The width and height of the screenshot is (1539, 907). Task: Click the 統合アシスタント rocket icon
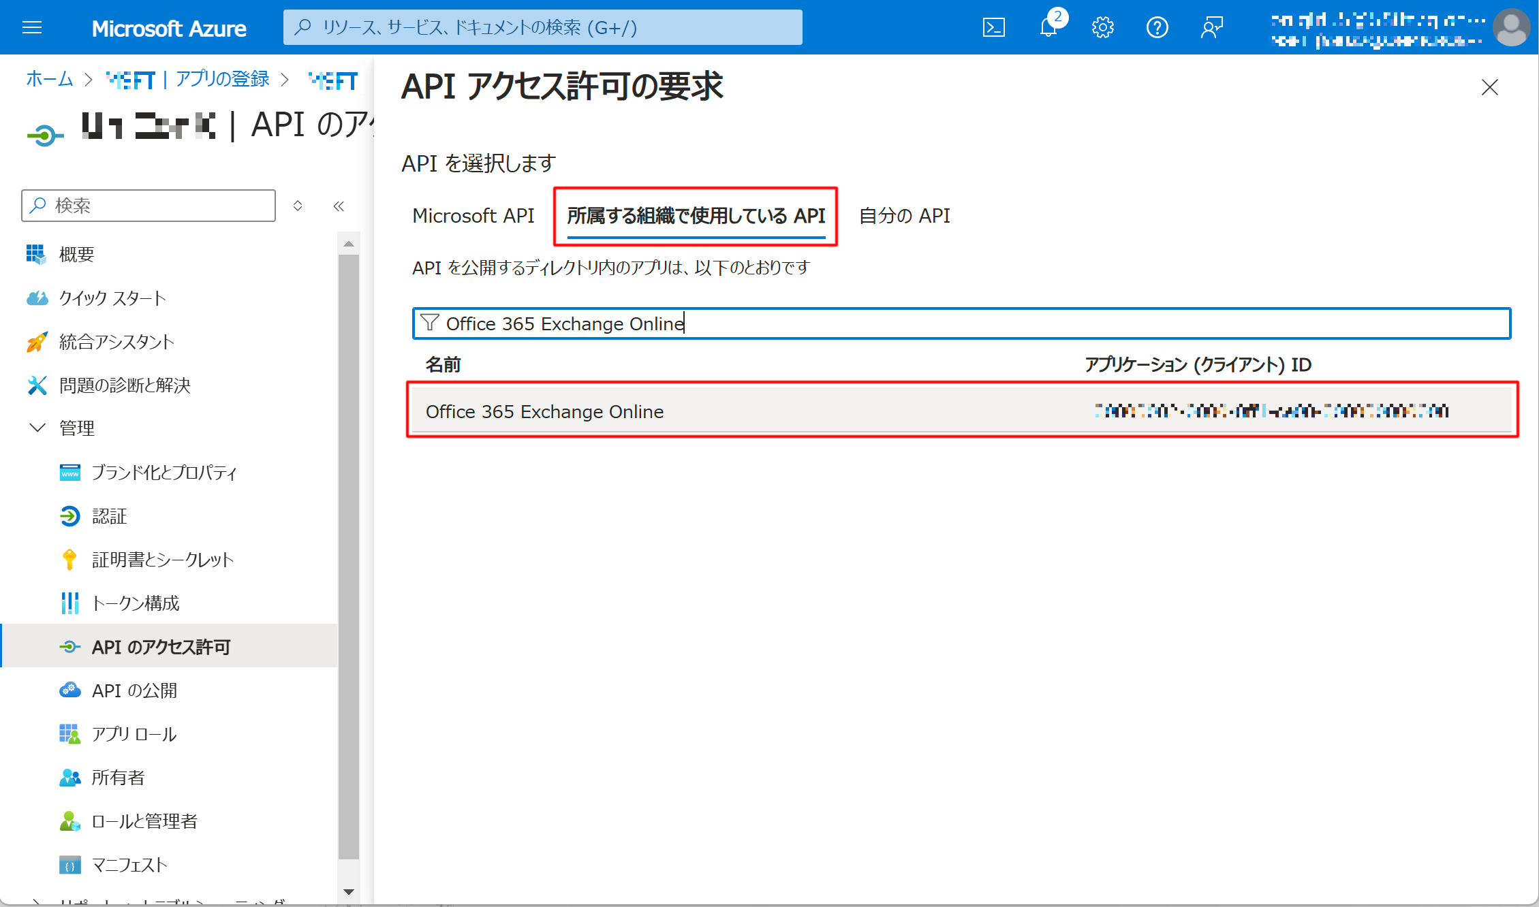click(37, 342)
